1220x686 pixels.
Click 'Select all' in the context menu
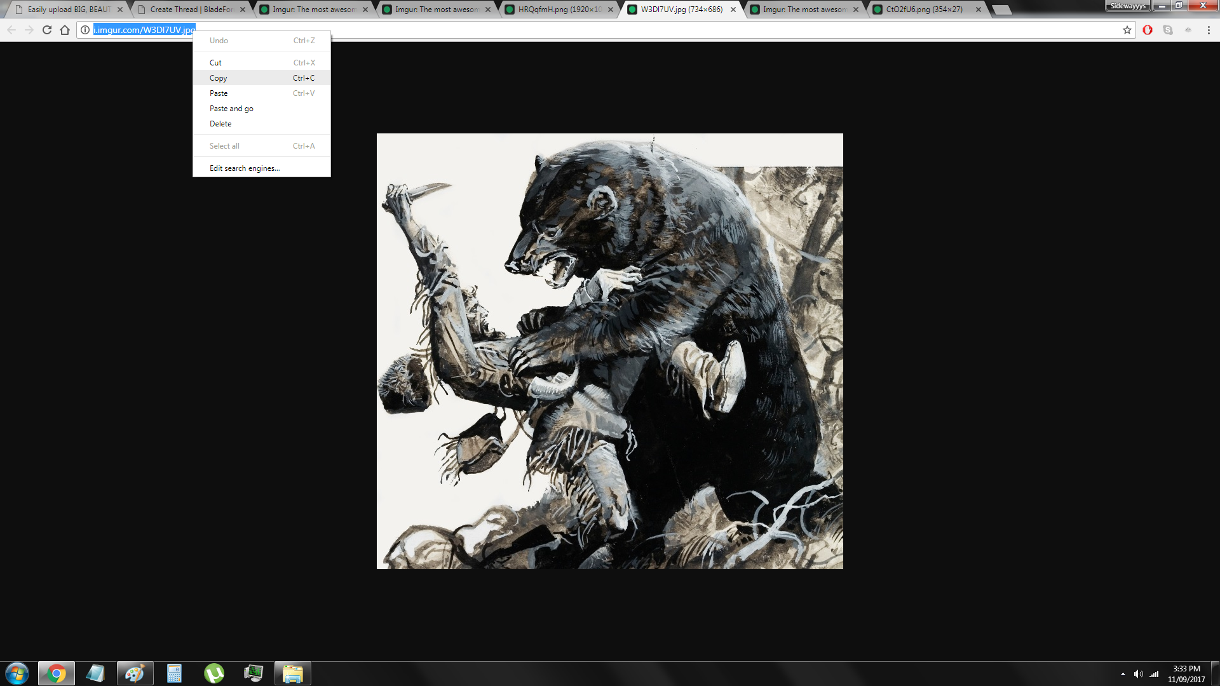(262, 146)
